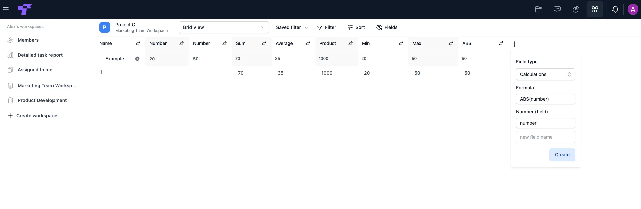Open the hamburger menu icon
Screen dimensions: 641x209
(6, 9)
